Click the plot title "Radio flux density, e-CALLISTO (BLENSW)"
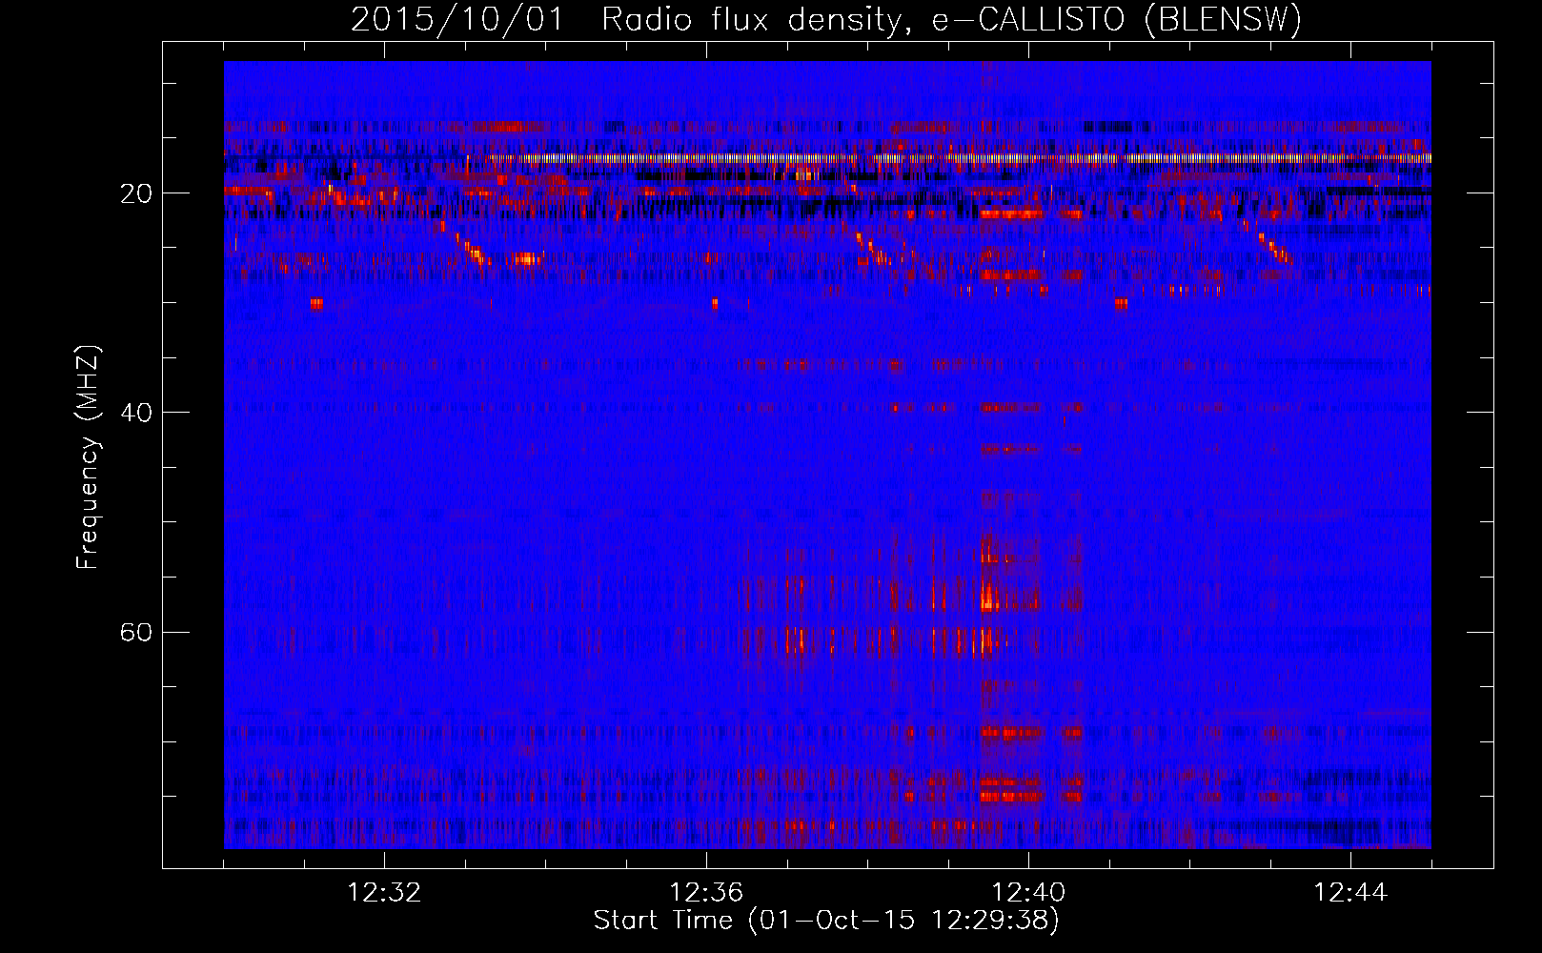Image resolution: width=1542 pixels, height=953 pixels. (x=951, y=19)
